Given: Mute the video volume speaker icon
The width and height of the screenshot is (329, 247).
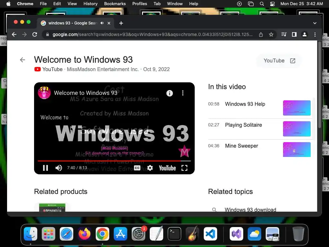Looking at the screenshot, I should (x=58, y=168).
